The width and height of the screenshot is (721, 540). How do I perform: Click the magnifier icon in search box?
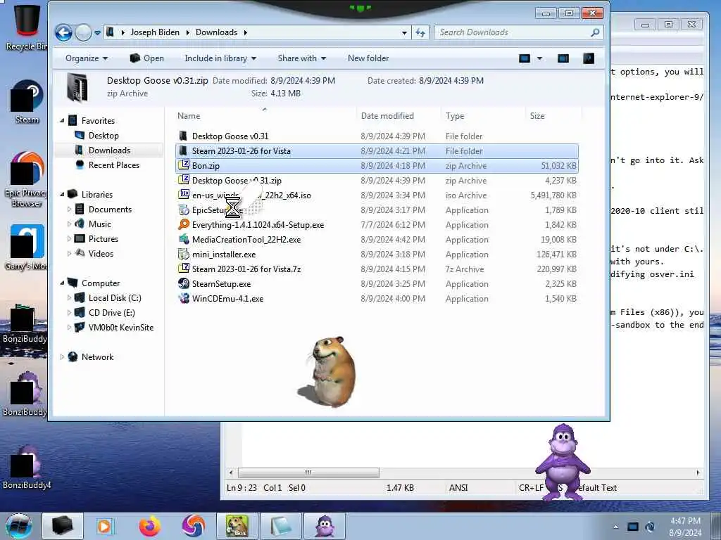[x=595, y=32]
